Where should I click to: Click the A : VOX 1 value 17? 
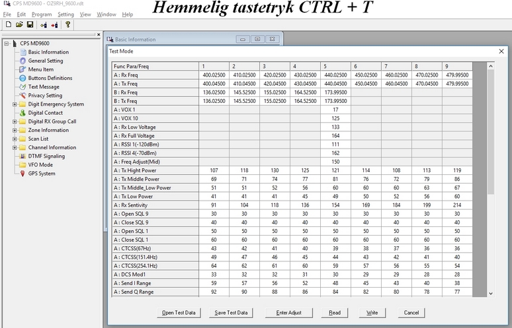pyautogui.click(x=335, y=110)
